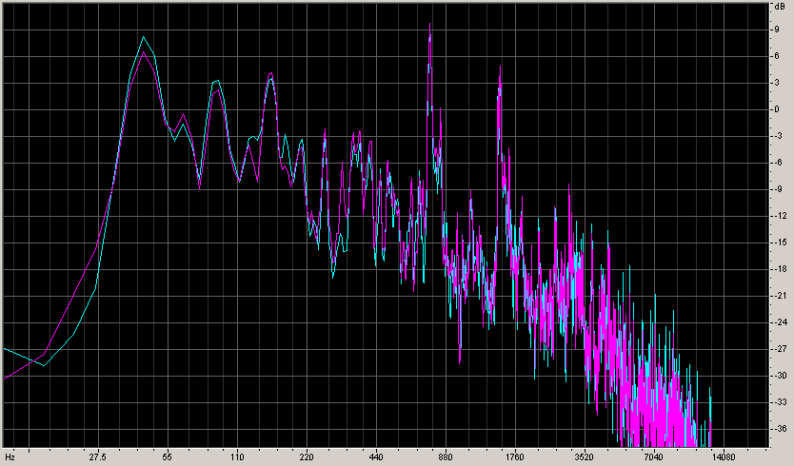The image size is (794, 466).
Task: Click the positive 3 dB scale label
Action: 777,83
